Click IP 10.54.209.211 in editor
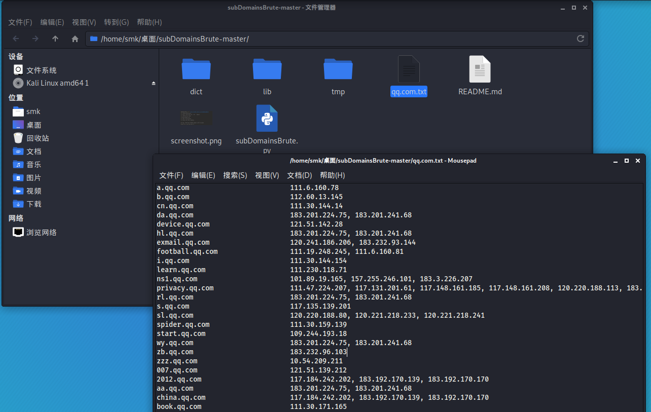Viewport: 651px width, 412px height. (x=316, y=361)
